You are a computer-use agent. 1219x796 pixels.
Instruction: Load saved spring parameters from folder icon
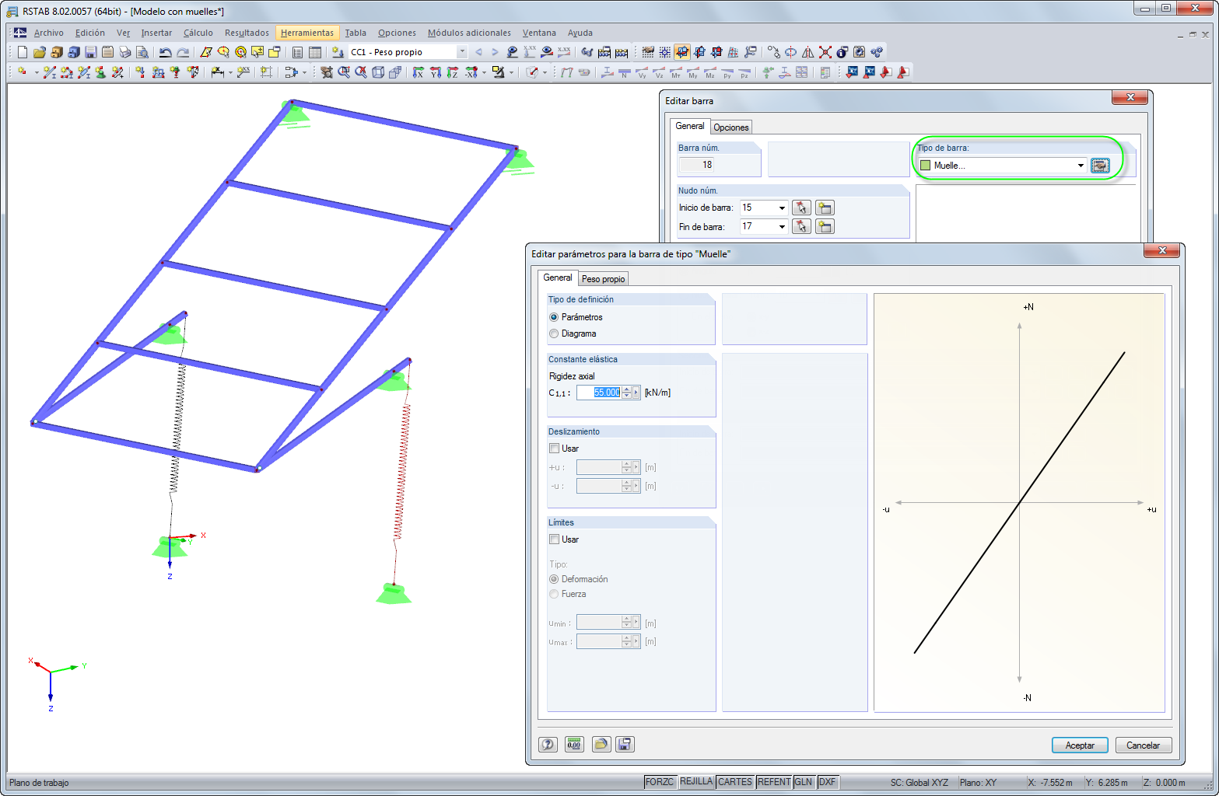[601, 745]
